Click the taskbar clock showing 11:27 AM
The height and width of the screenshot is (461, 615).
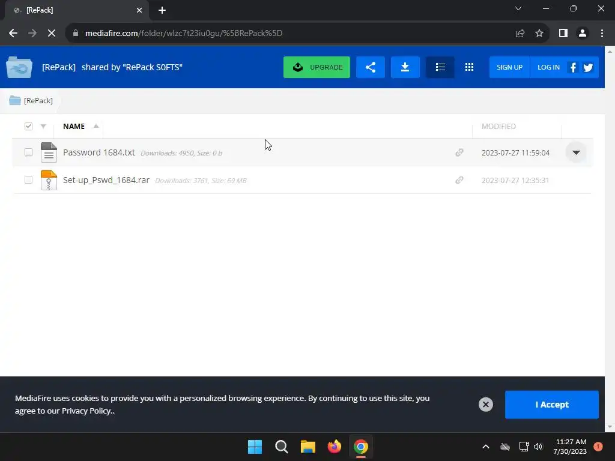(x=570, y=447)
